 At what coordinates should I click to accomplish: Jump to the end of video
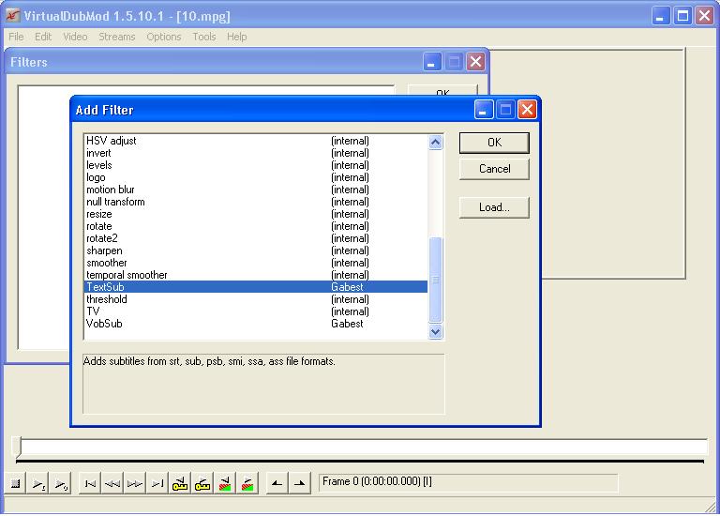coord(157,483)
